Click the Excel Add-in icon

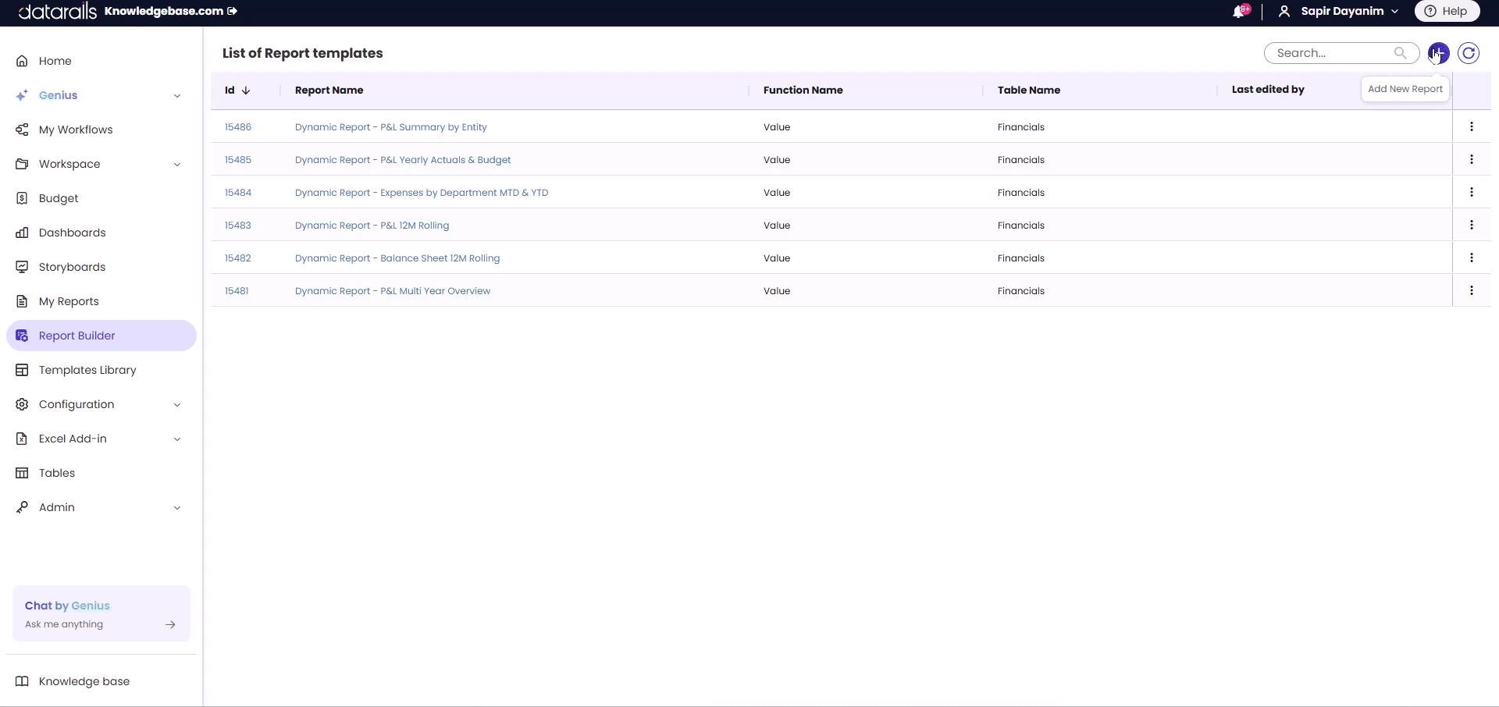pyautogui.click(x=22, y=439)
